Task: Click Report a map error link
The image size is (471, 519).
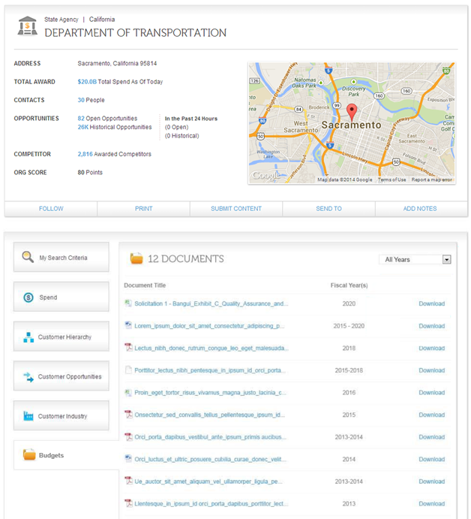Action: [x=432, y=180]
